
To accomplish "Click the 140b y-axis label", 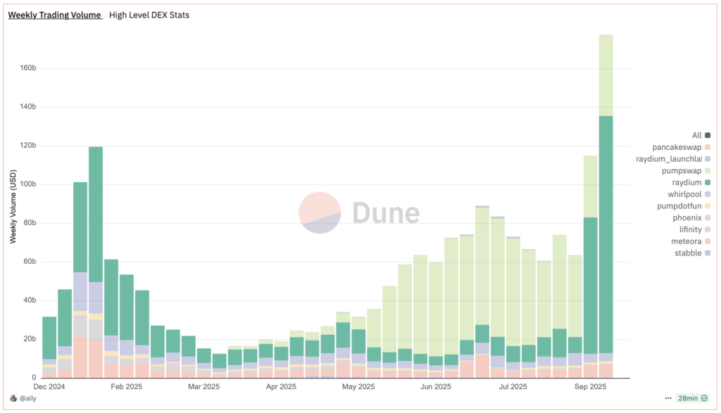I will click(x=27, y=106).
